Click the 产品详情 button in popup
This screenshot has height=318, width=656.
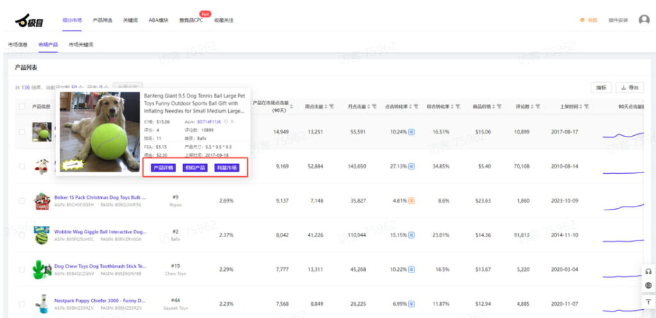[163, 168]
